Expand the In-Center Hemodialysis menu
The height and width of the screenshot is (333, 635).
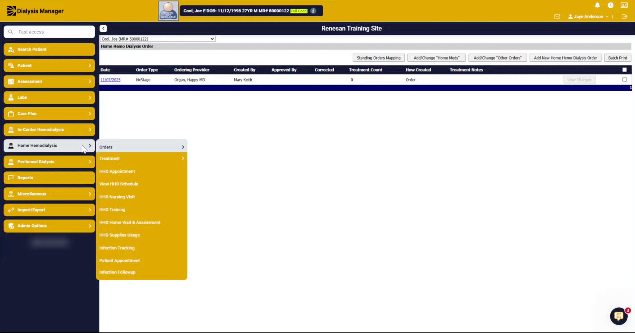click(x=49, y=130)
